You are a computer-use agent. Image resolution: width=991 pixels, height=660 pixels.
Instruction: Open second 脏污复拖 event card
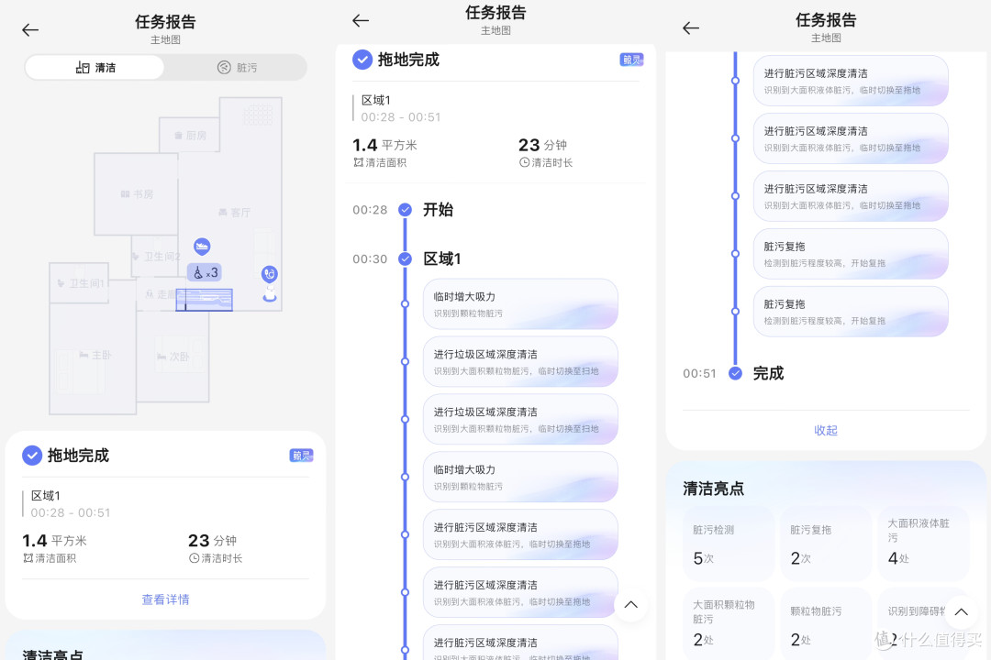coord(851,312)
